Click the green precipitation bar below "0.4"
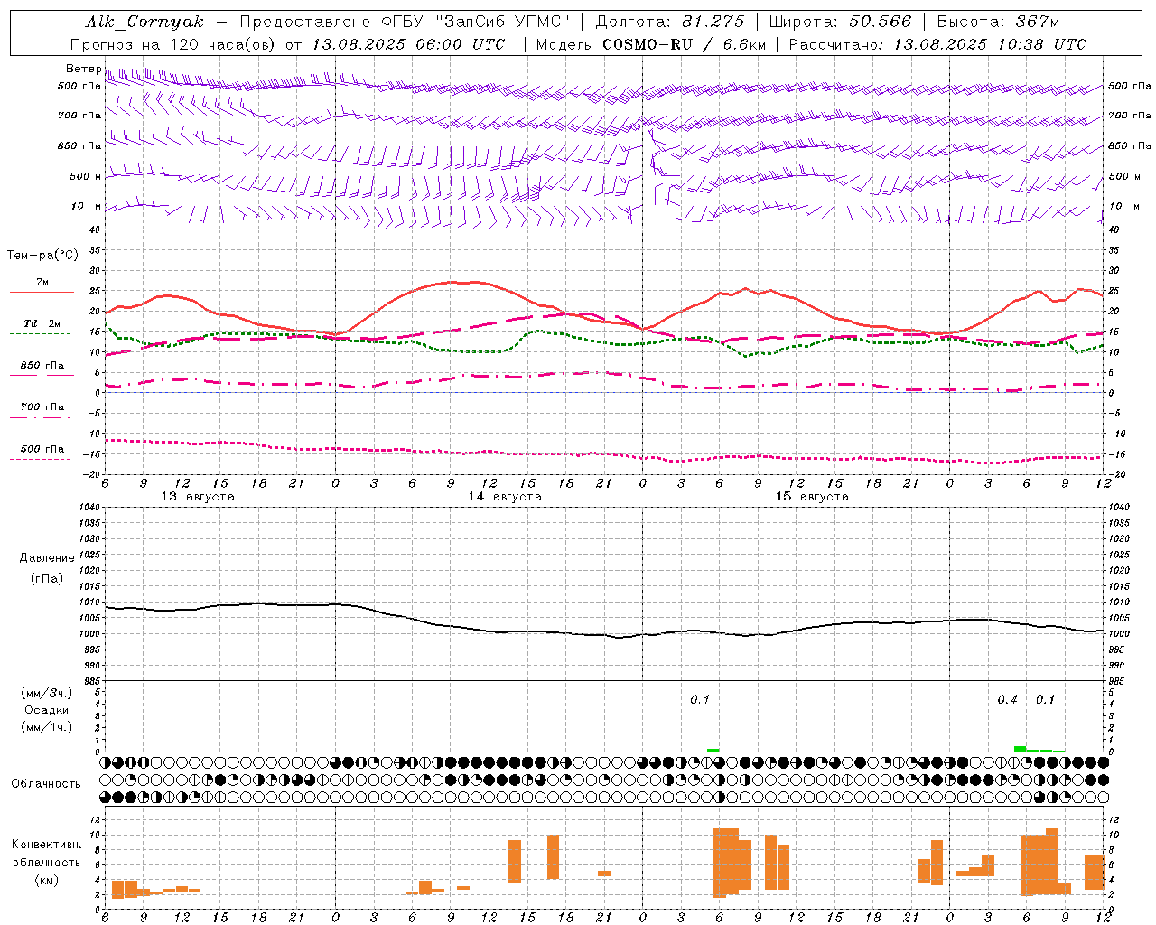This screenshot has height=925, width=1156. coord(1020,748)
